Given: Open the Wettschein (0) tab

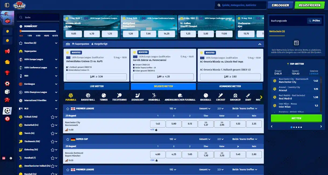Looking at the screenshot, I should 277,31.
